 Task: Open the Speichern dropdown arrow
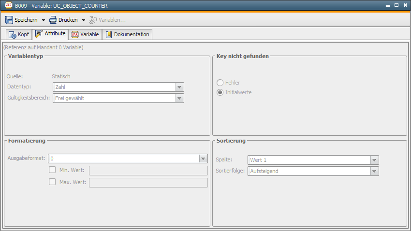coord(43,20)
